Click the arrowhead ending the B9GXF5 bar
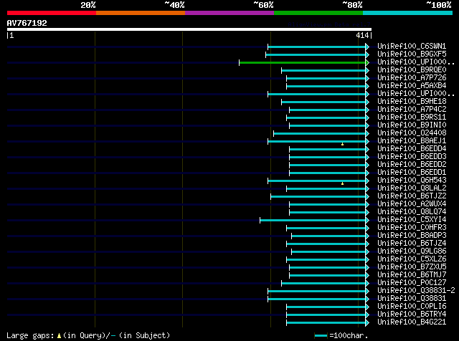Viewport: 459px width, 341px height. tap(367, 54)
